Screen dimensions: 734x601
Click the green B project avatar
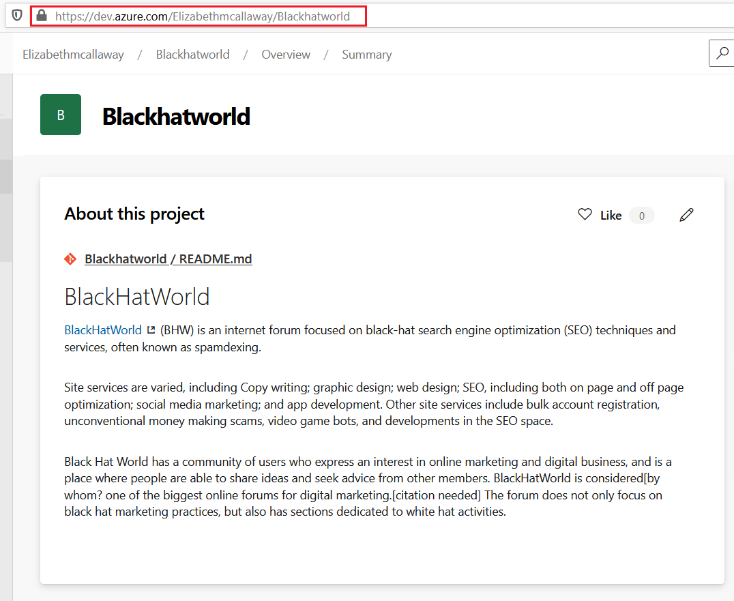click(x=61, y=115)
